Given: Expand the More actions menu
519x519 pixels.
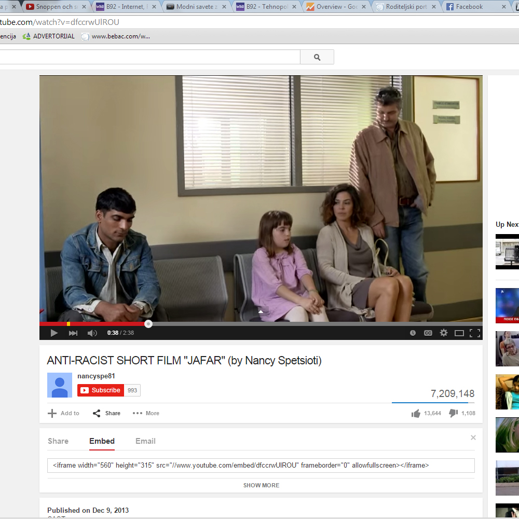Looking at the screenshot, I should click(146, 414).
